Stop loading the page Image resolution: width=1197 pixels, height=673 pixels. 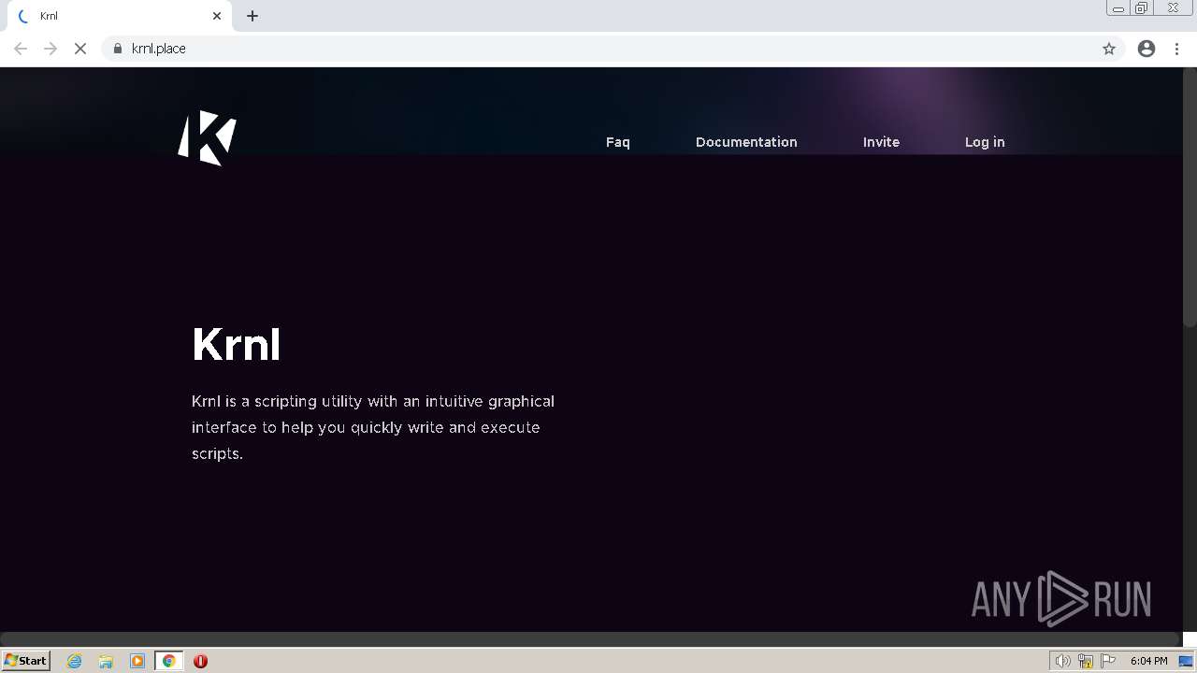click(80, 49)
